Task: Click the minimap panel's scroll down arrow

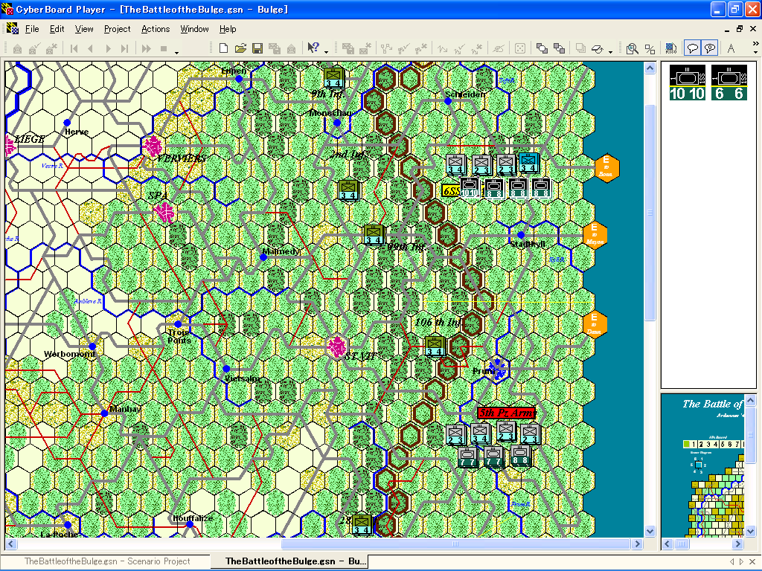Action: 751,531
